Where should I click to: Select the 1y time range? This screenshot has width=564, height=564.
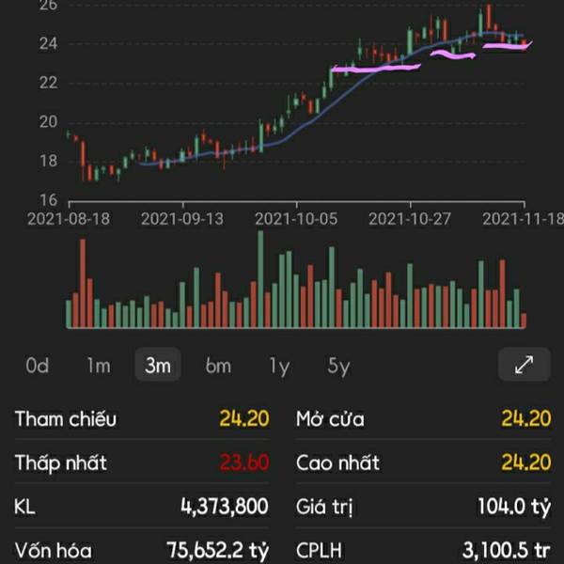coord(279,367)
